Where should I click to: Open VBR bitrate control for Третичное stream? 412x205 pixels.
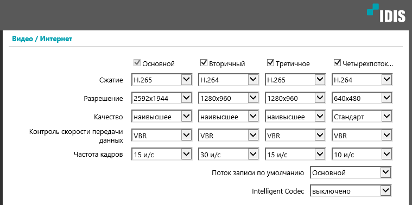coord(295,136)
